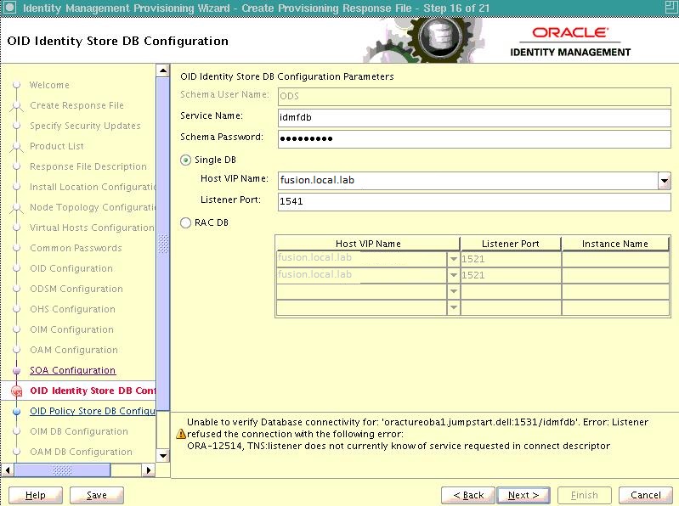Click the sidebar scroll up arrow
The height and width of the screenshot is (506, 679).
[x=163, y=70]
